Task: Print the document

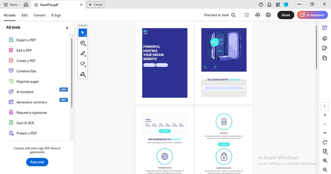Action: pyautogui.click(x=268, y=15)
